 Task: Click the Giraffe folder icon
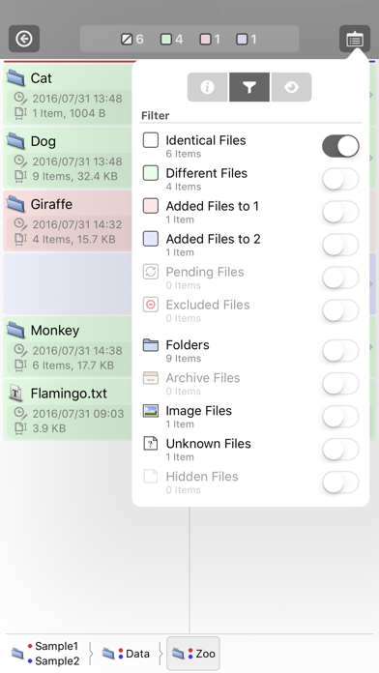[15, 204]
